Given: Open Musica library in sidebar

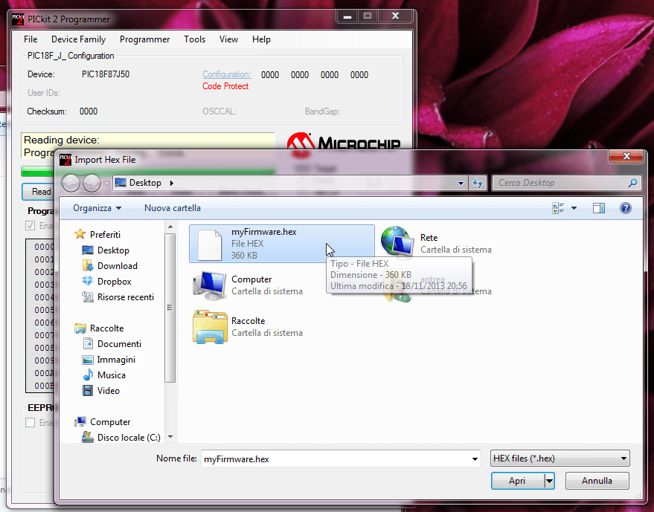Looking at the screenshot, I should [x=111, y=375].
